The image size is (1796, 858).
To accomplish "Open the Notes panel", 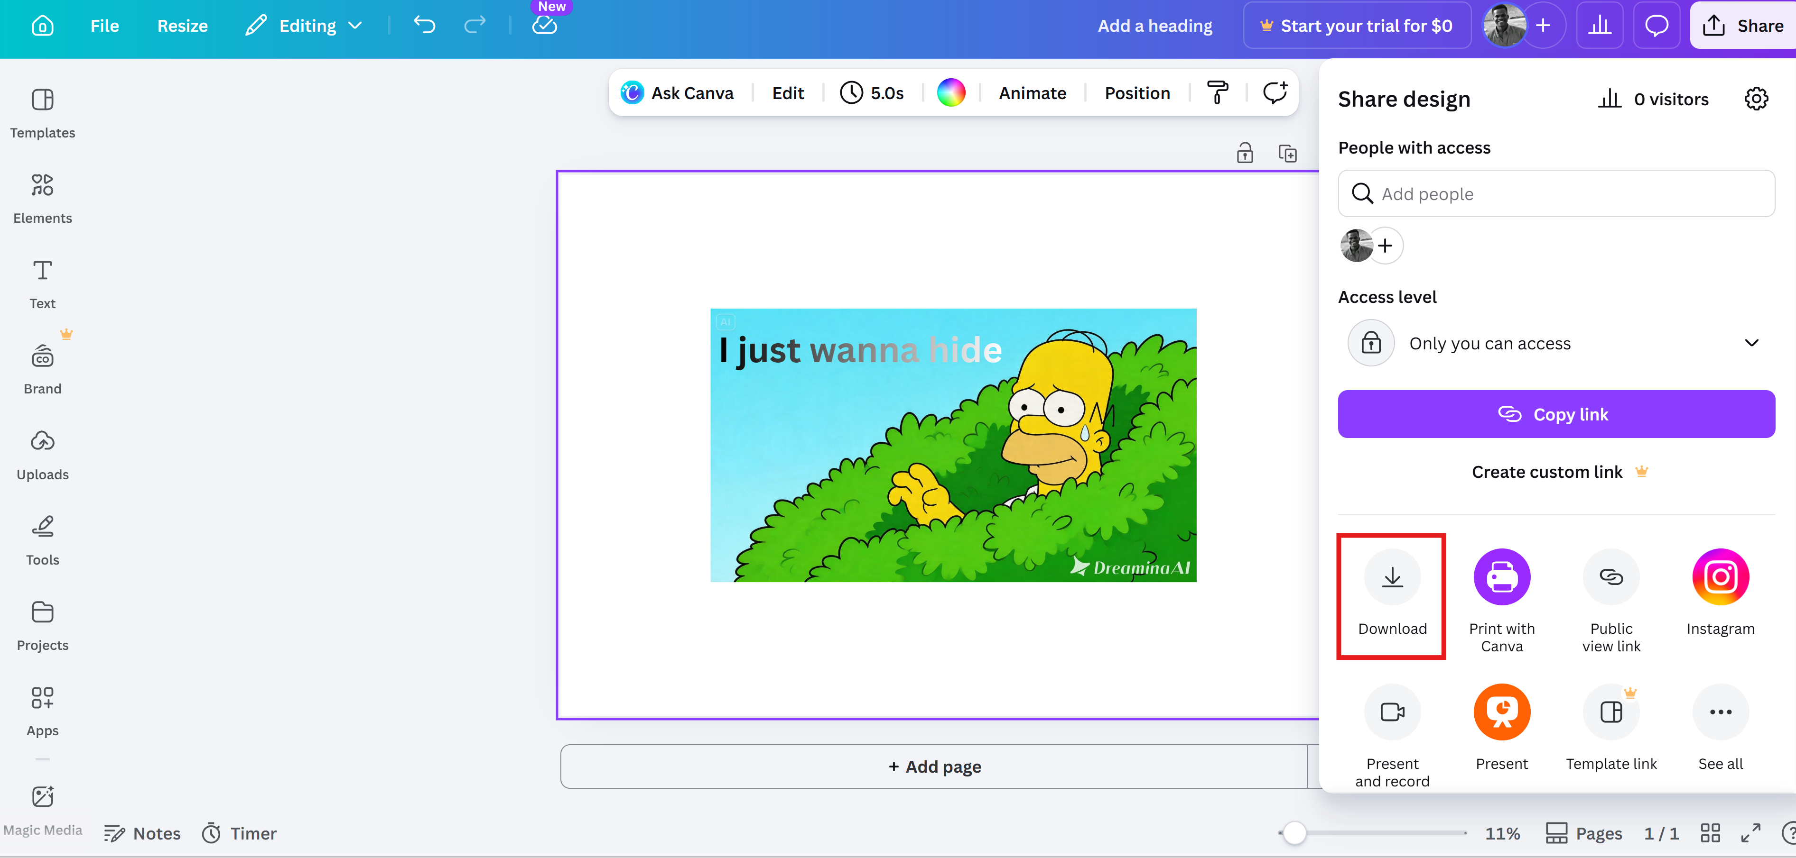I will pyautogui.click(x=142, y=833).
